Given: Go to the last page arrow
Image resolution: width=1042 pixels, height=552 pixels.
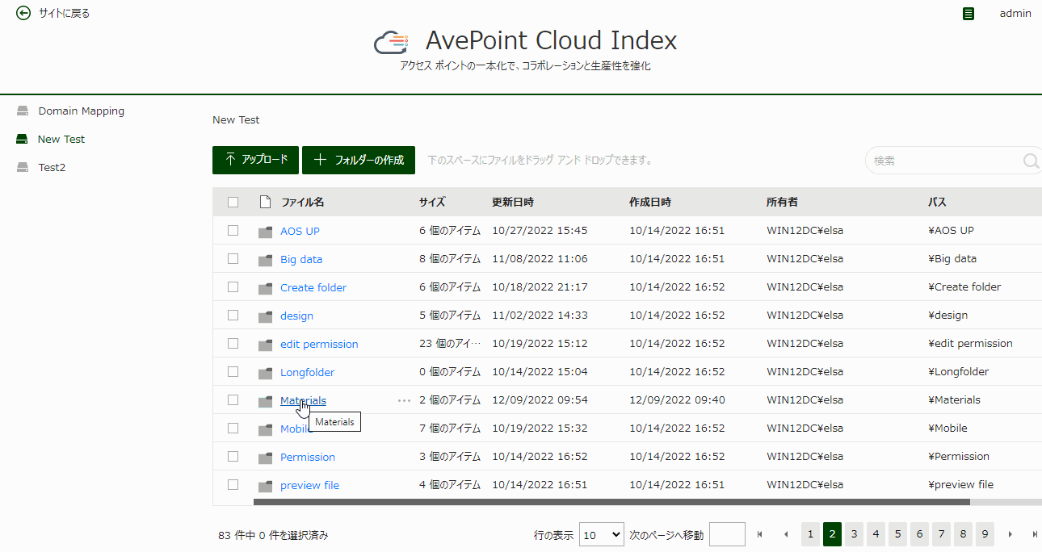Looking at the screenshot, I should [x=1035, y=534].
